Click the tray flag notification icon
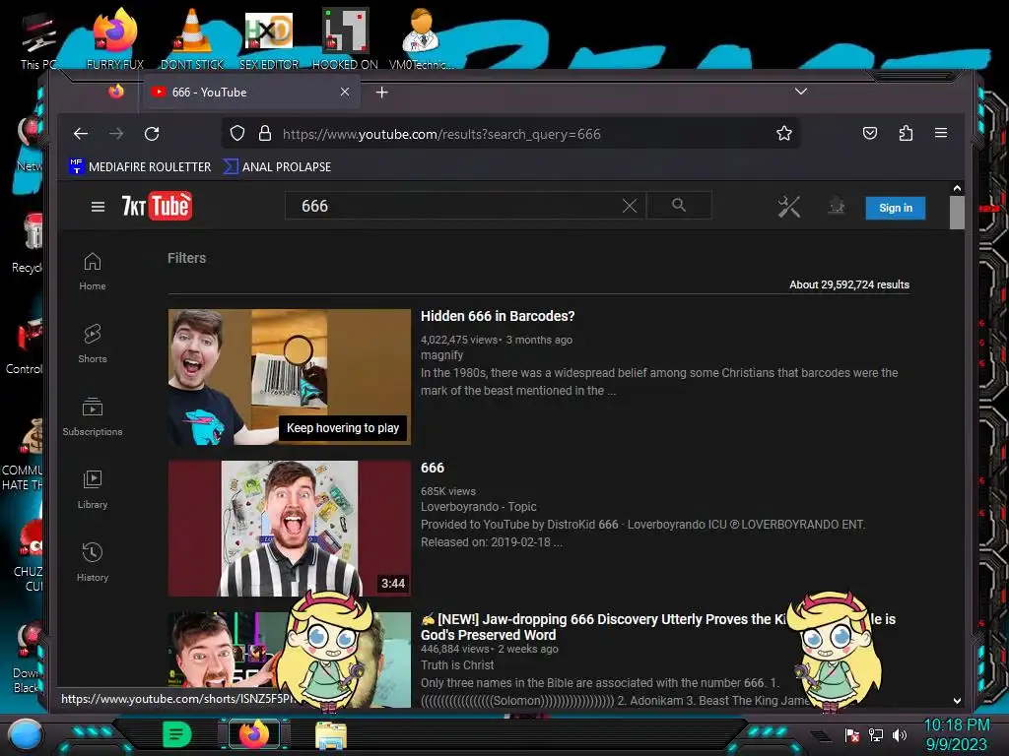The width and height of the screenshot is (1009, 756). pyautogui.click(x=852, y=734)
